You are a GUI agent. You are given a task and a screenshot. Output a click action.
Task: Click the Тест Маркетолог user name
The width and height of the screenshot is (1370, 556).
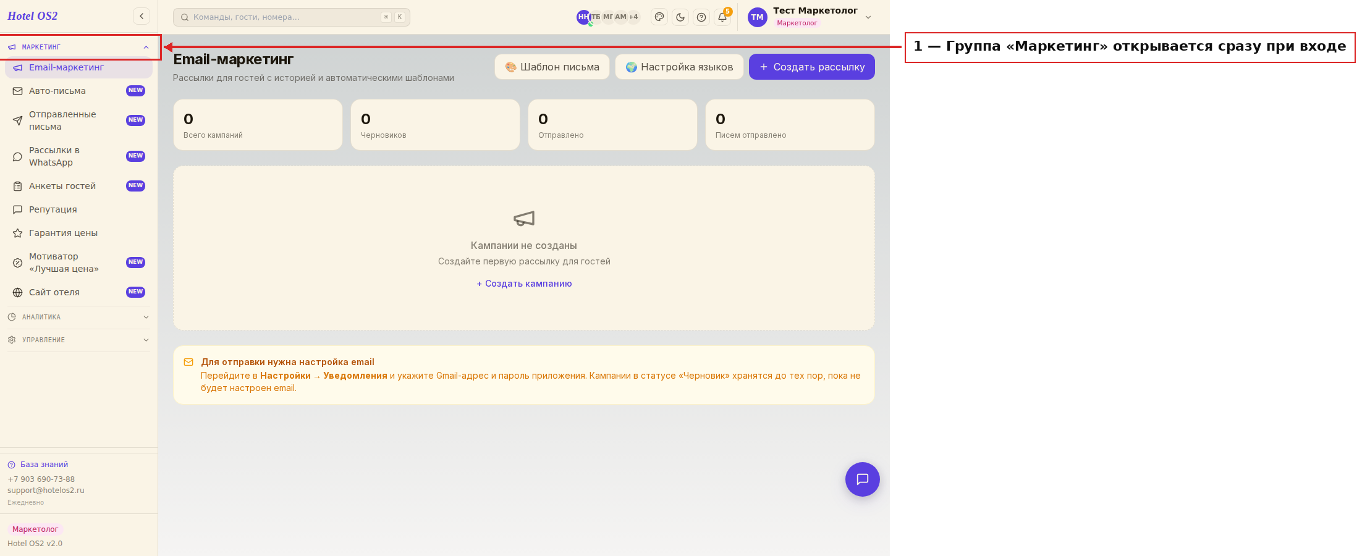click(815, 11)
